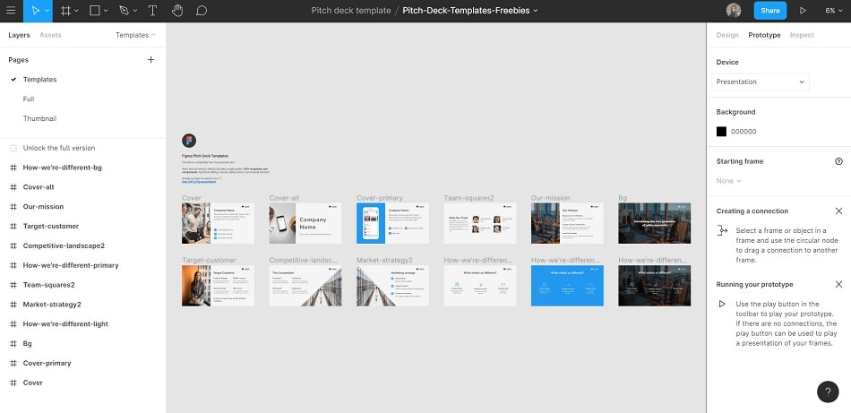Click the Starting frame help icon
The image size is (851, 413).
point(839,161)
